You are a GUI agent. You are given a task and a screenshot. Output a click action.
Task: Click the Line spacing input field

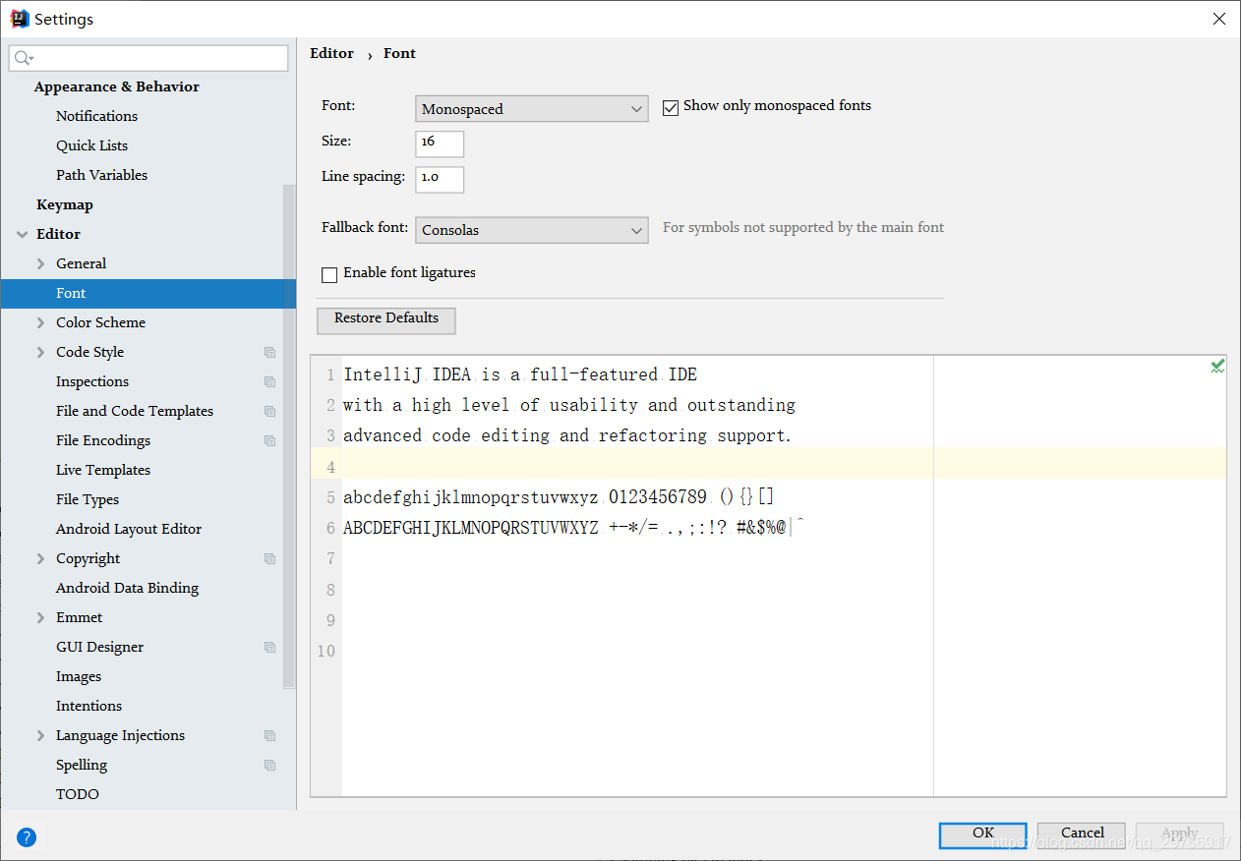tap(440, 179)
